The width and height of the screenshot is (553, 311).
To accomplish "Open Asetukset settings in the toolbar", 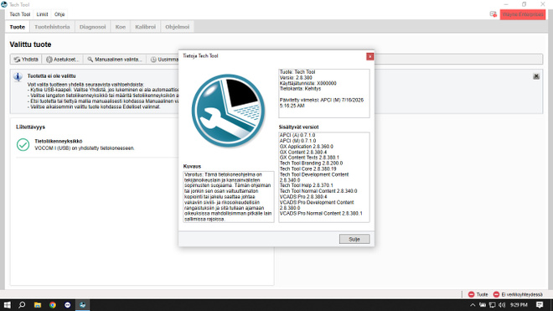I will coord(63,60).
